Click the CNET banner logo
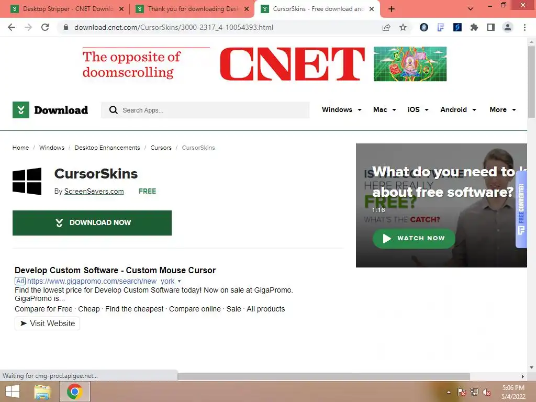Image resolution: width=536 pixels, height=402 pixels. pos(293,64)
